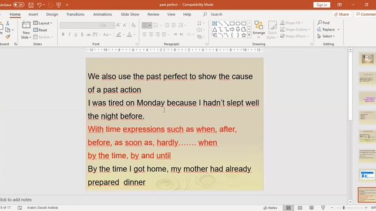Click the zoom slider handle
This screenshot has height=211, width=376.
(x=344, y=207)
